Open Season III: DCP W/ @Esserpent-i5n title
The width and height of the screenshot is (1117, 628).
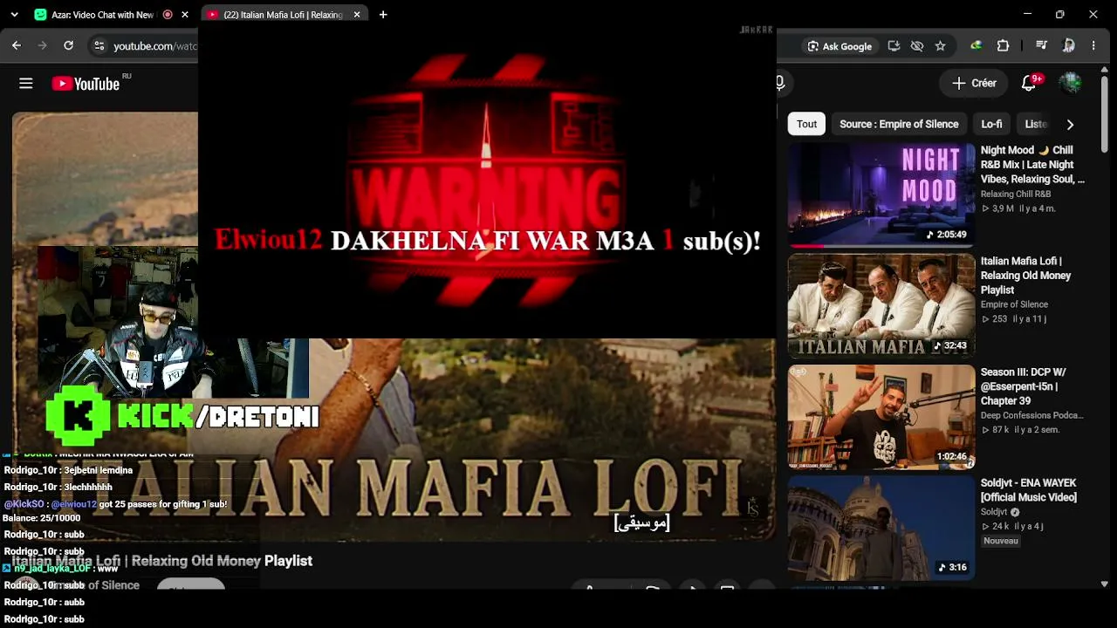[1024, 386]
